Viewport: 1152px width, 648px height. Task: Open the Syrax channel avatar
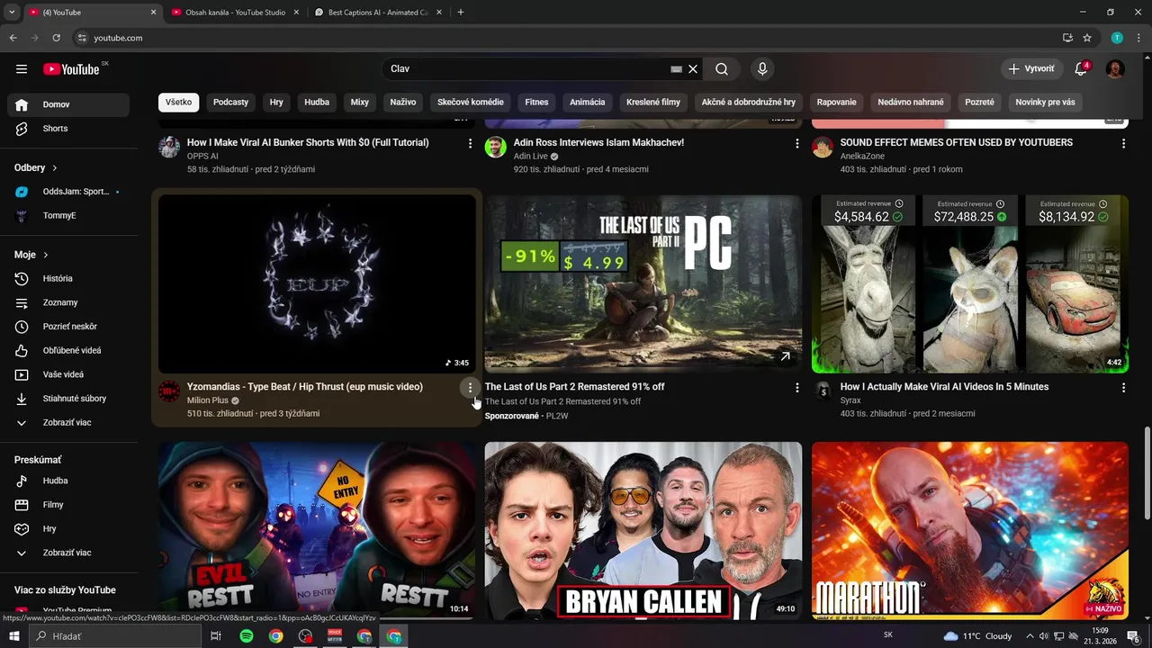823,390
